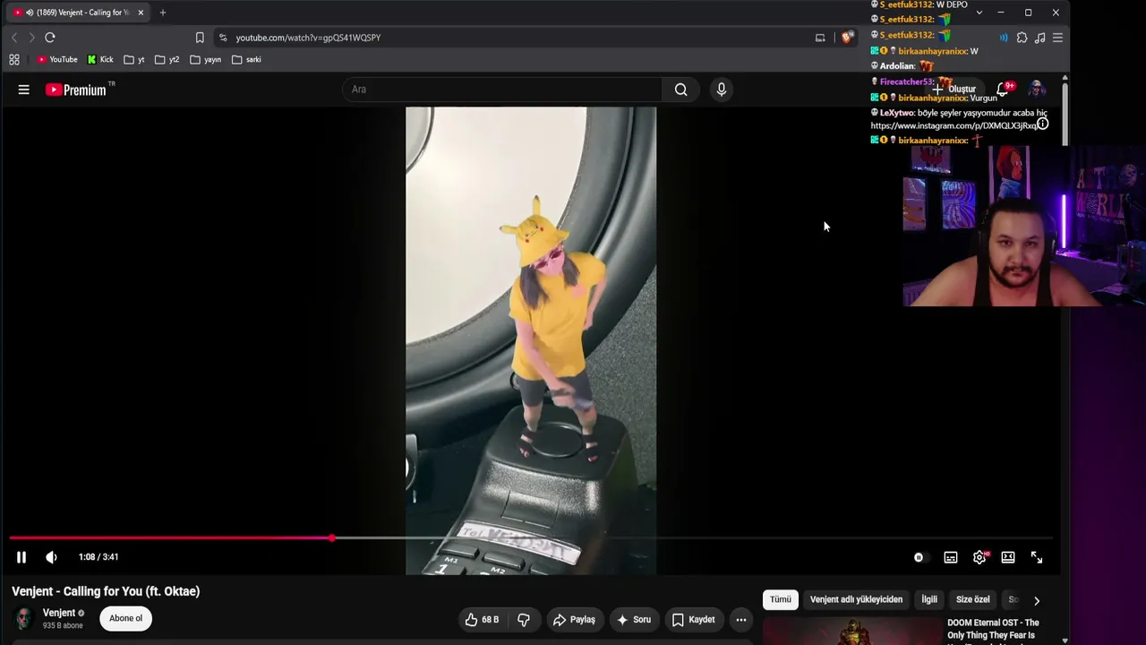1146x645 pixels.
Task: Click the progress bar scrubber handle
Action: click(332, 537)
